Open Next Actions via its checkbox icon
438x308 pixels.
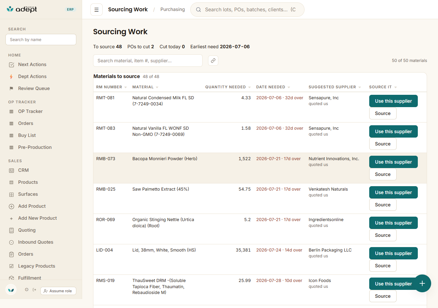click(11, 65)
